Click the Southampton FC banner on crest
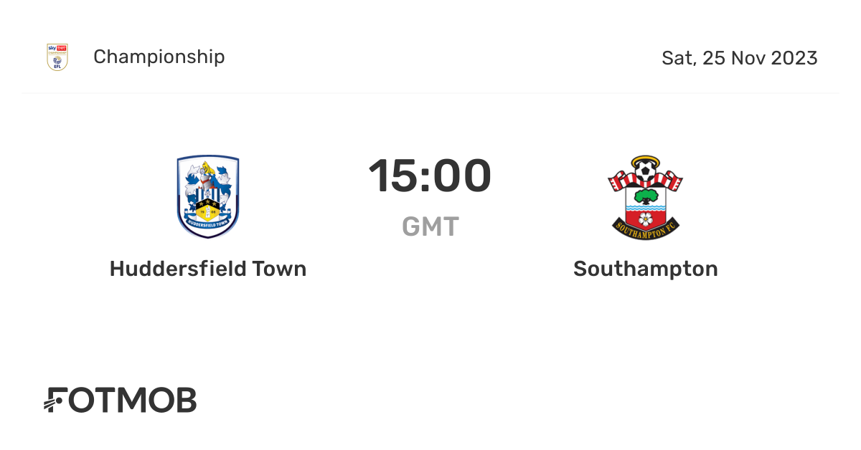Image resolution: width=861 pixels, height=450 pixels. click(x=646, y=229)
